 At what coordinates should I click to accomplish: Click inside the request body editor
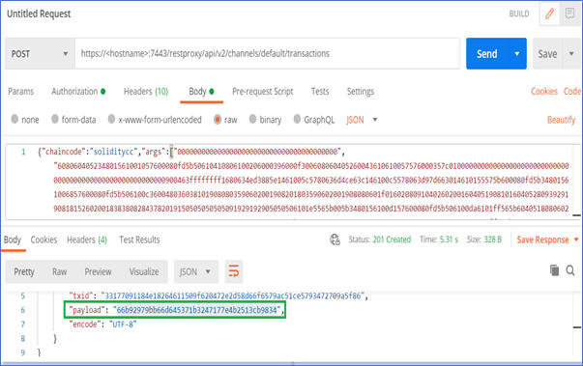point(290,182)
